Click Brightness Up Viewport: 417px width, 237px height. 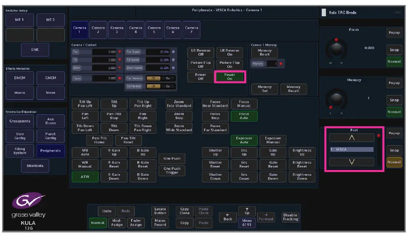302,152
